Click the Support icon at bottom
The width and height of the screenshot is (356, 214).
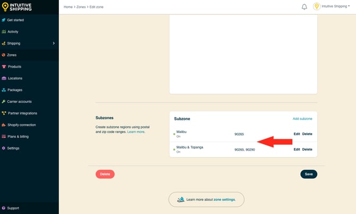[x=4, y=208]
